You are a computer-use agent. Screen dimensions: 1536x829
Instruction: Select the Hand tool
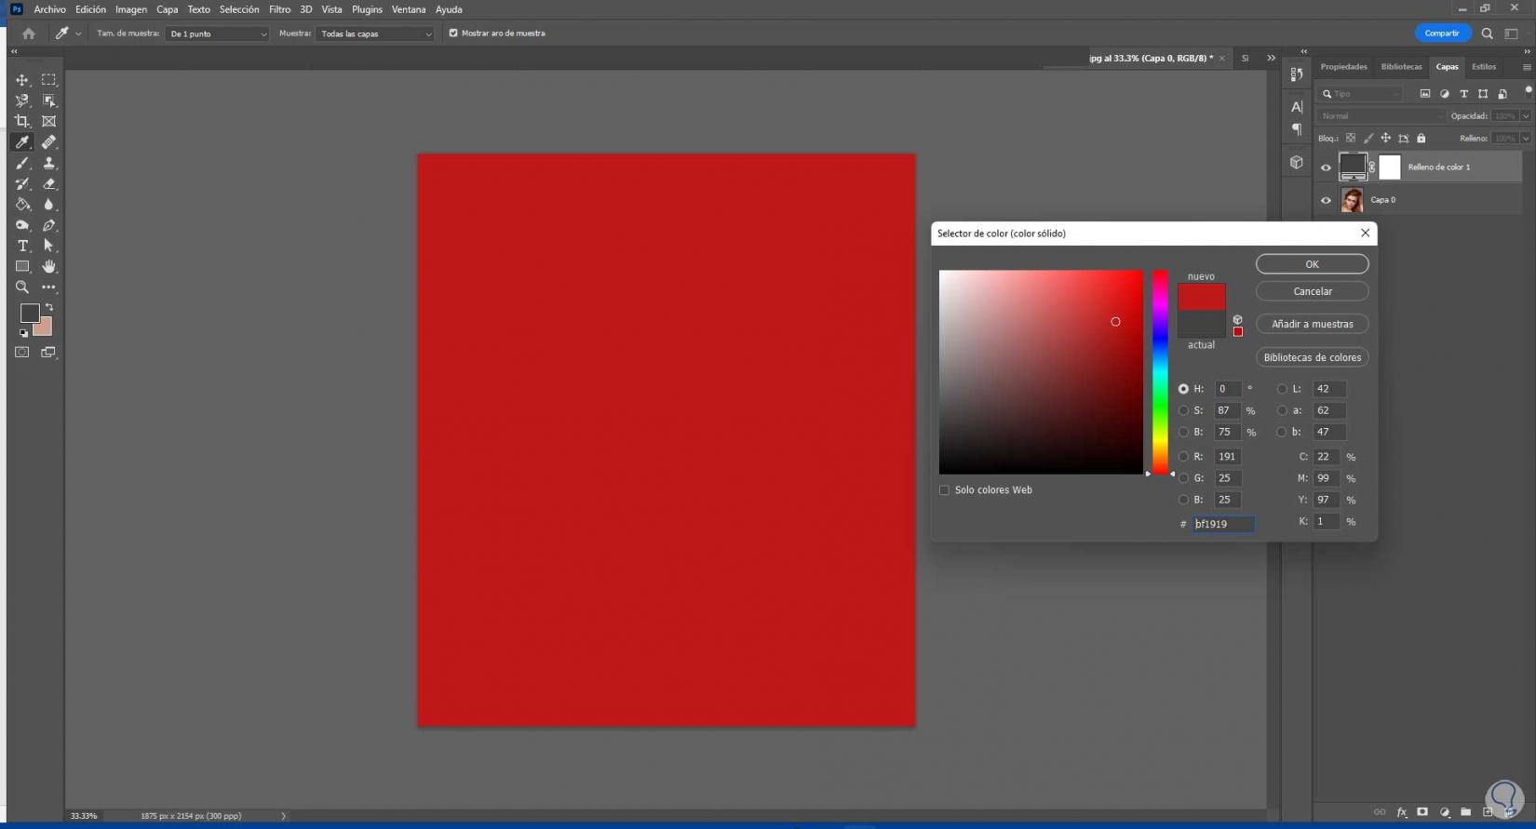point(48,266)
